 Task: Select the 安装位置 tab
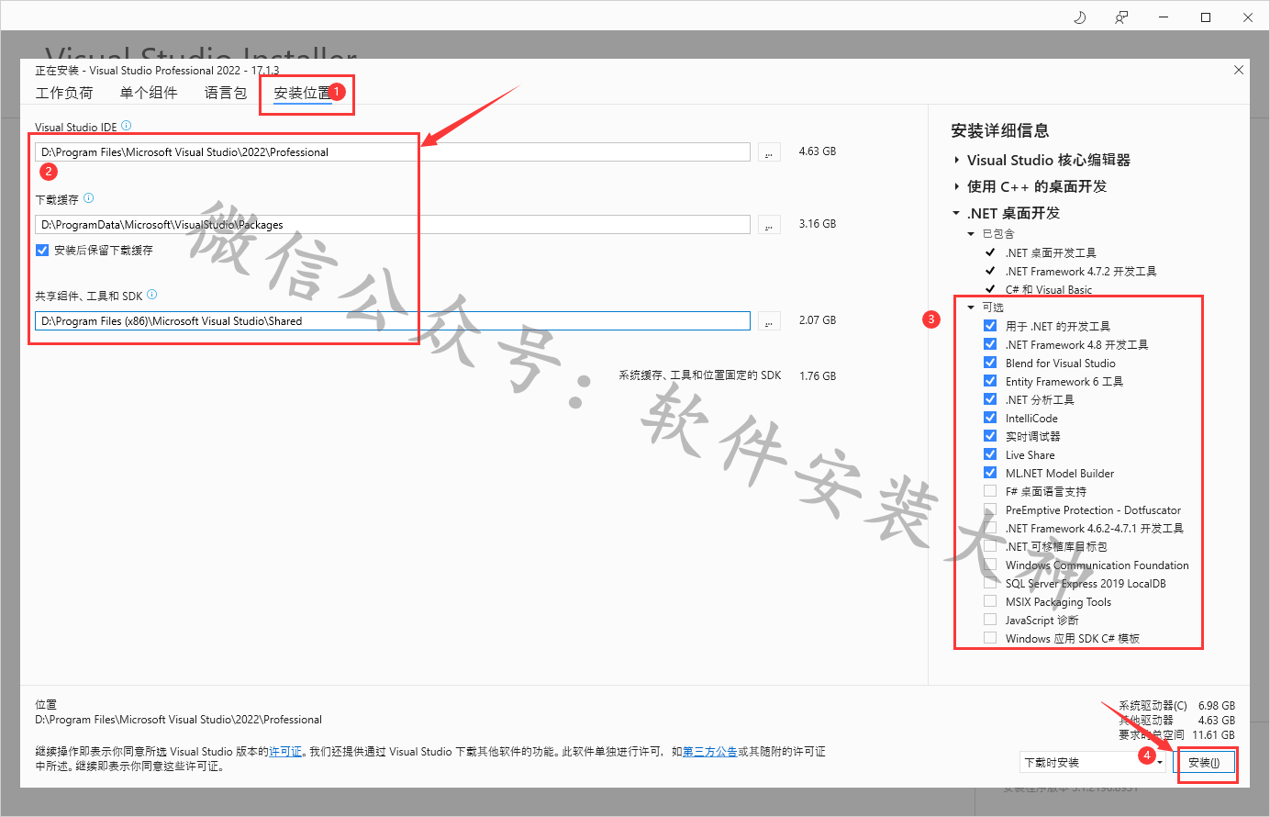click(x=303, y=94)
